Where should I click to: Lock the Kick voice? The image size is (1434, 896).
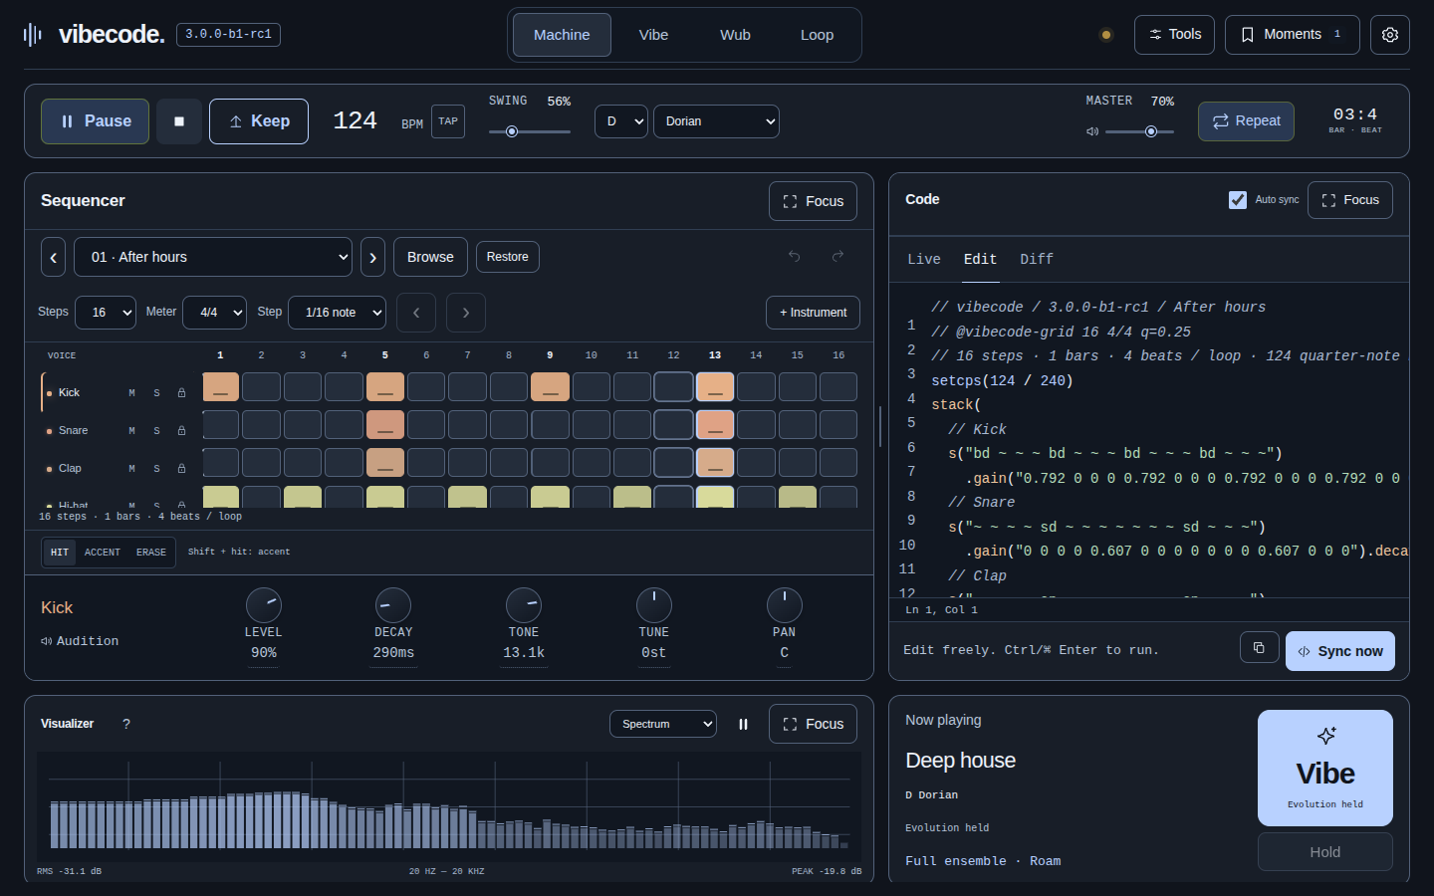click(x=181, y=393)
